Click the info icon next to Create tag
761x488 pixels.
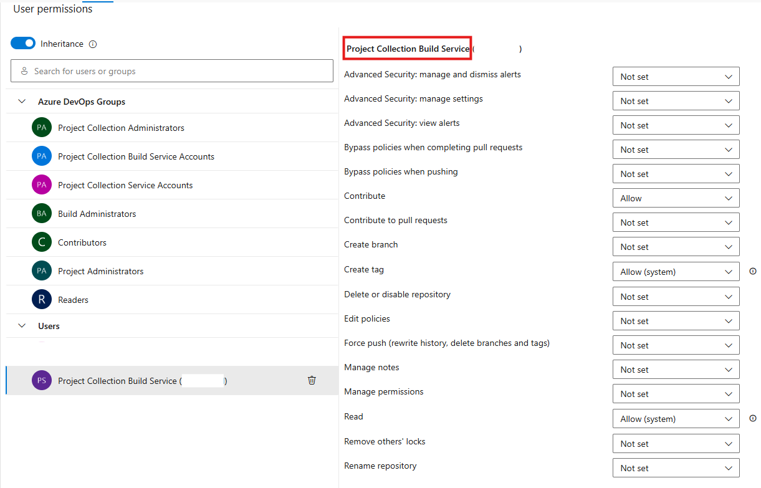pyautogui.click(x=753, y=271)
